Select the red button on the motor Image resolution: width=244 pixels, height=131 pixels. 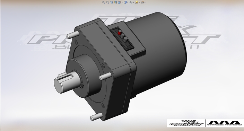120,33
